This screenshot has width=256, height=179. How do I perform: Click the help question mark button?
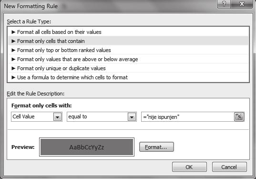224,4
